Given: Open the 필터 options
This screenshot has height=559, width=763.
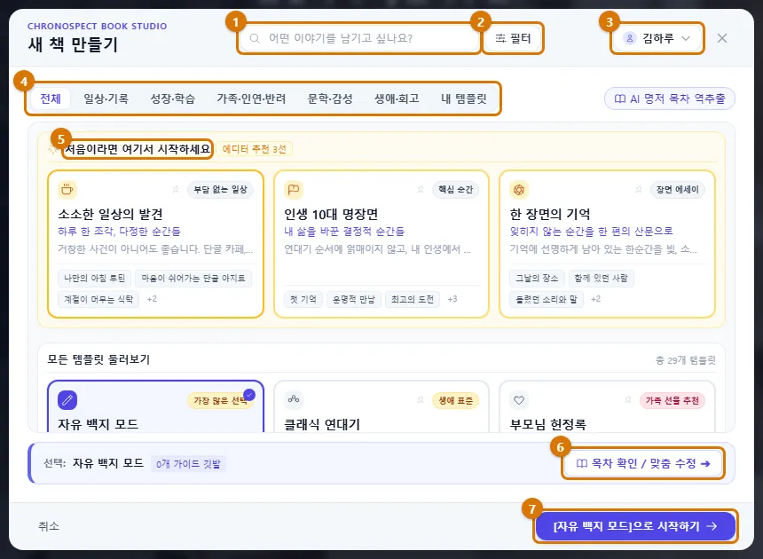Looking at the screenshot, I should click(x=513, y=38).
